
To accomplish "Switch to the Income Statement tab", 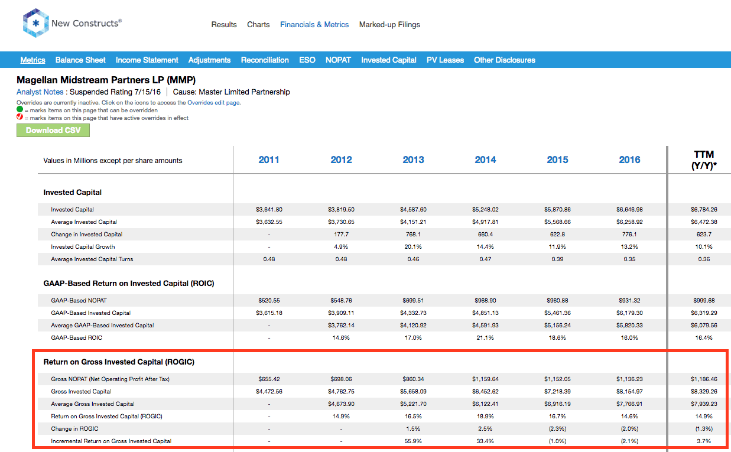I will point(147,60).
